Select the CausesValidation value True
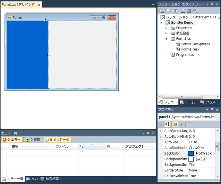221x184 pixels. [201, 176]
